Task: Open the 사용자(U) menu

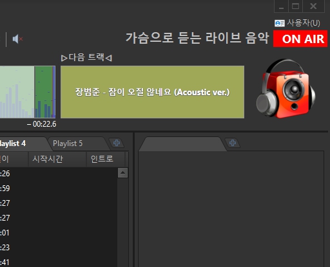Action: tap(304, 23)
